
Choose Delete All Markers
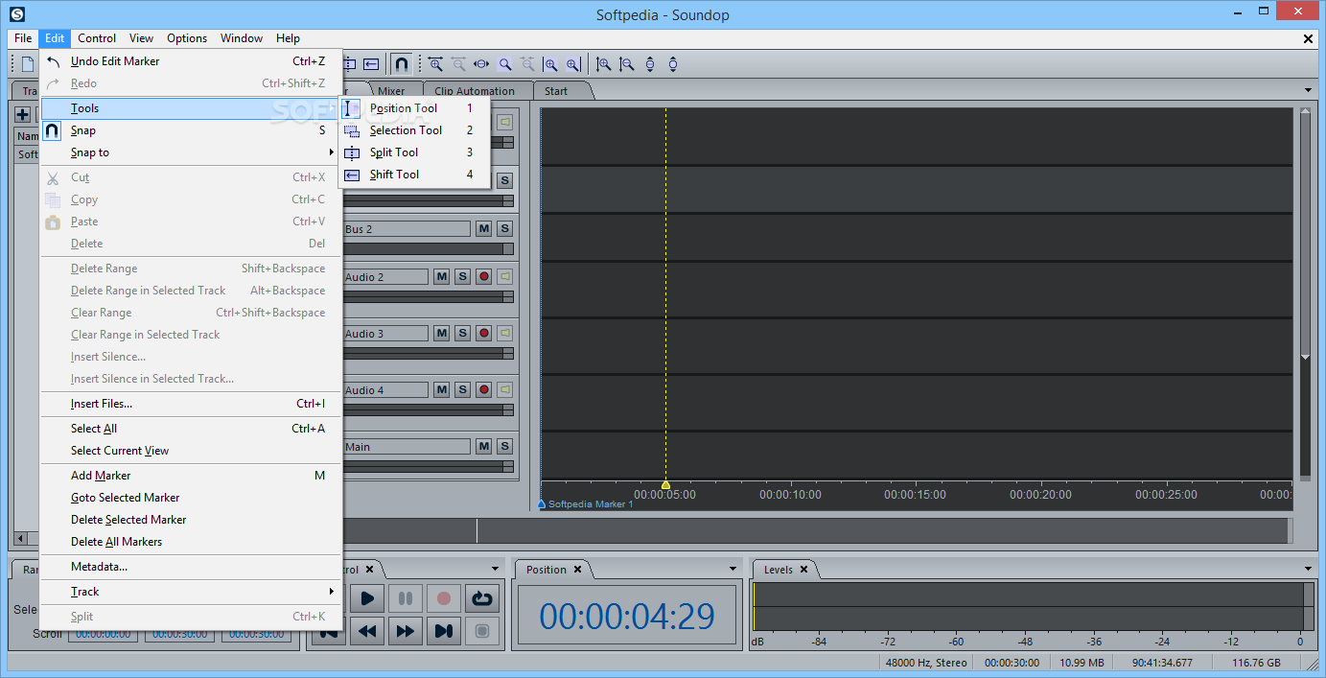tap(191, 542)
